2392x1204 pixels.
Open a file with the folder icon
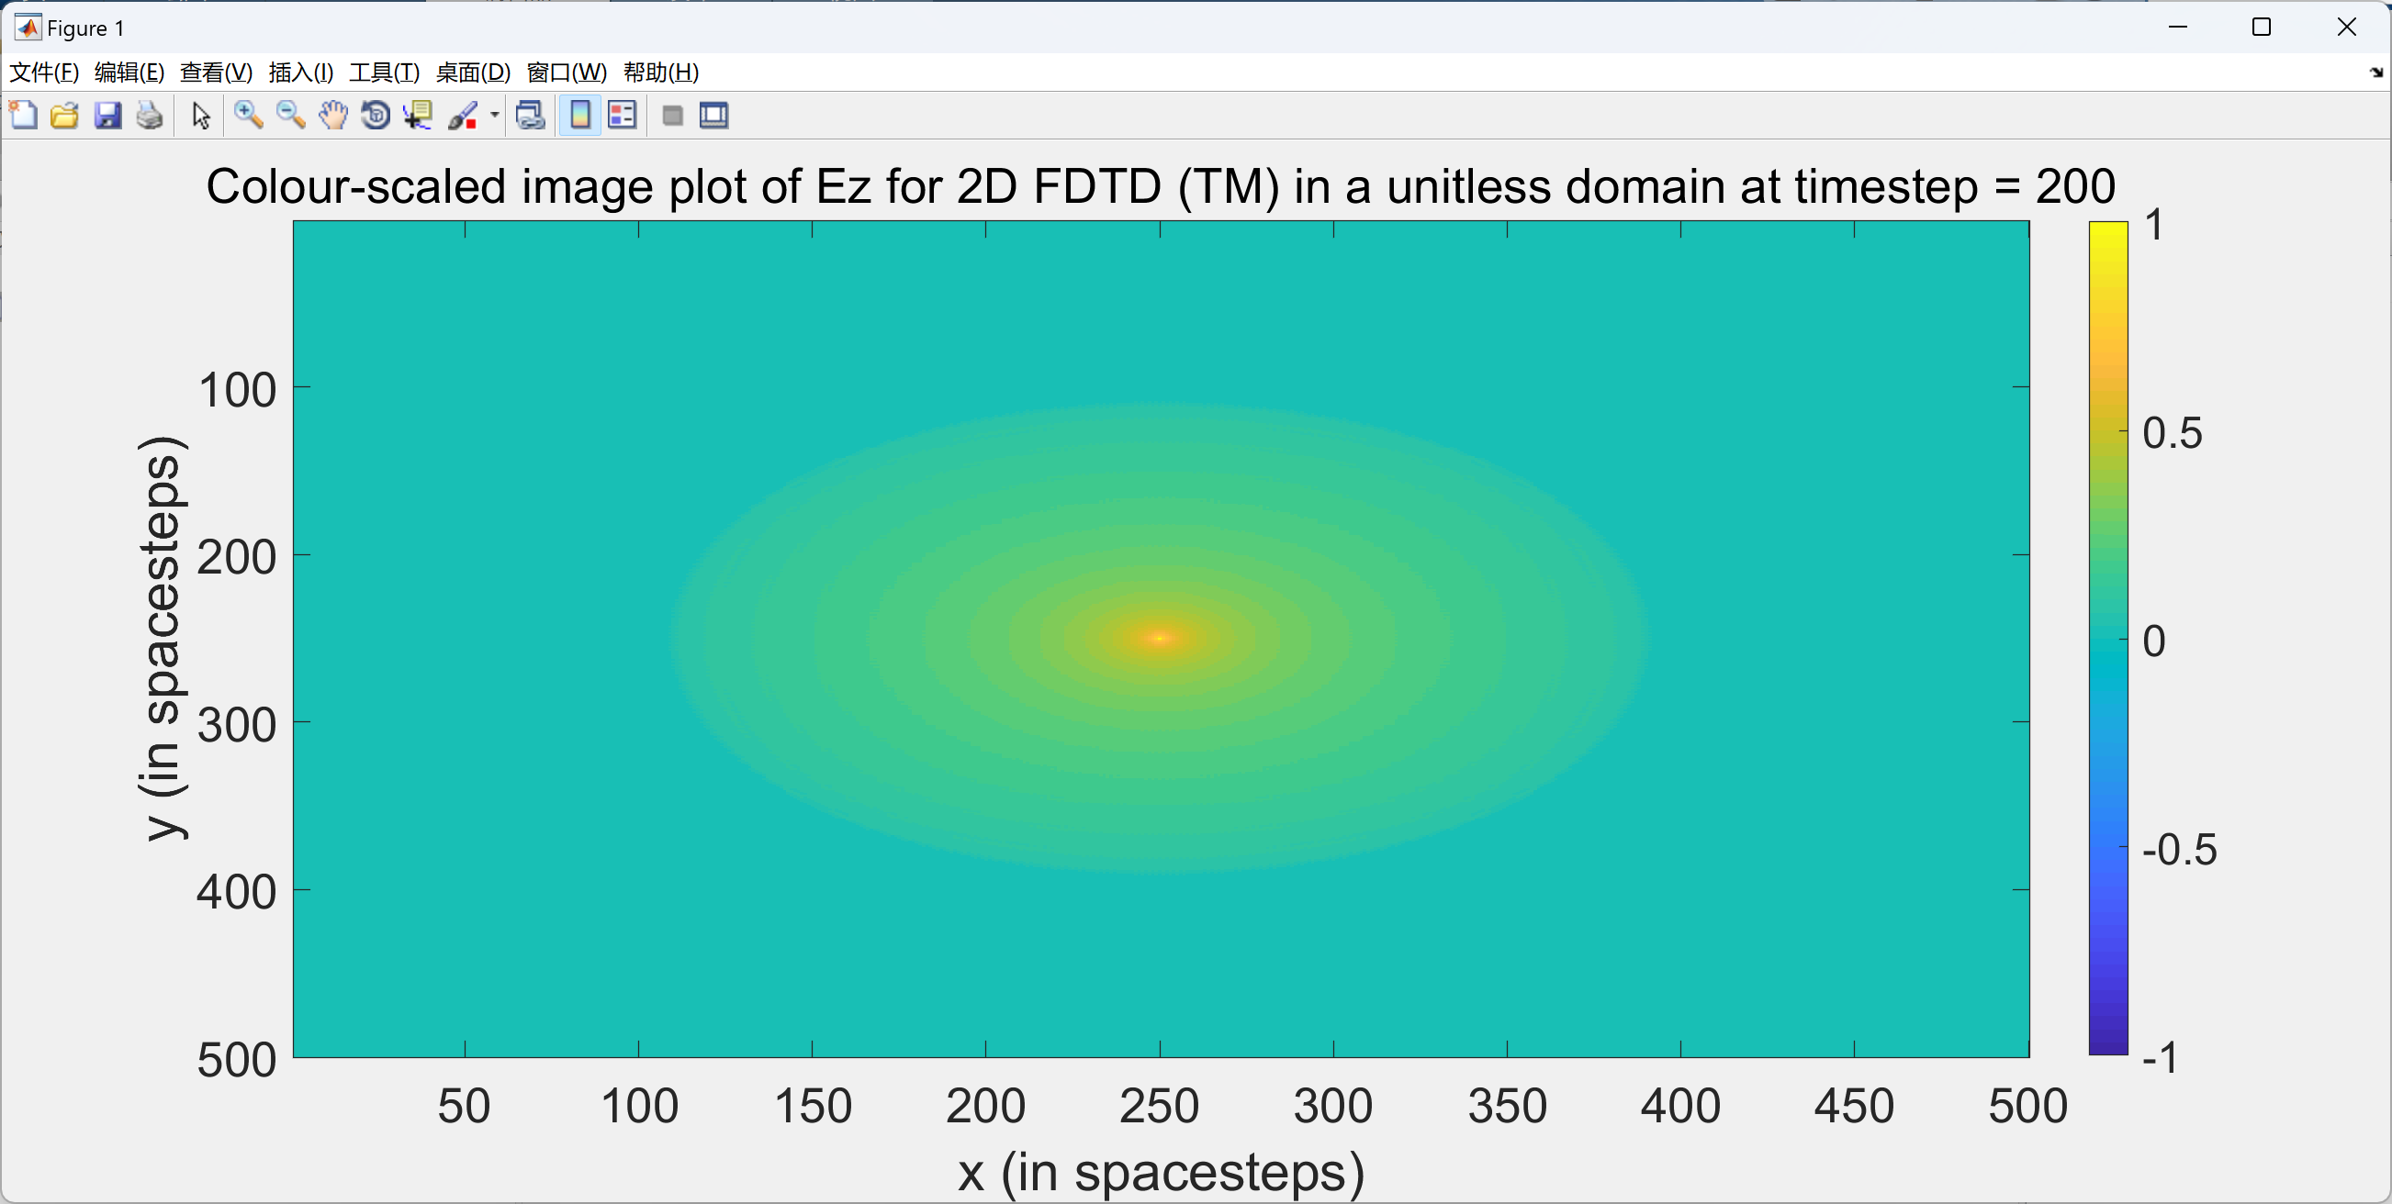(65, 115)
